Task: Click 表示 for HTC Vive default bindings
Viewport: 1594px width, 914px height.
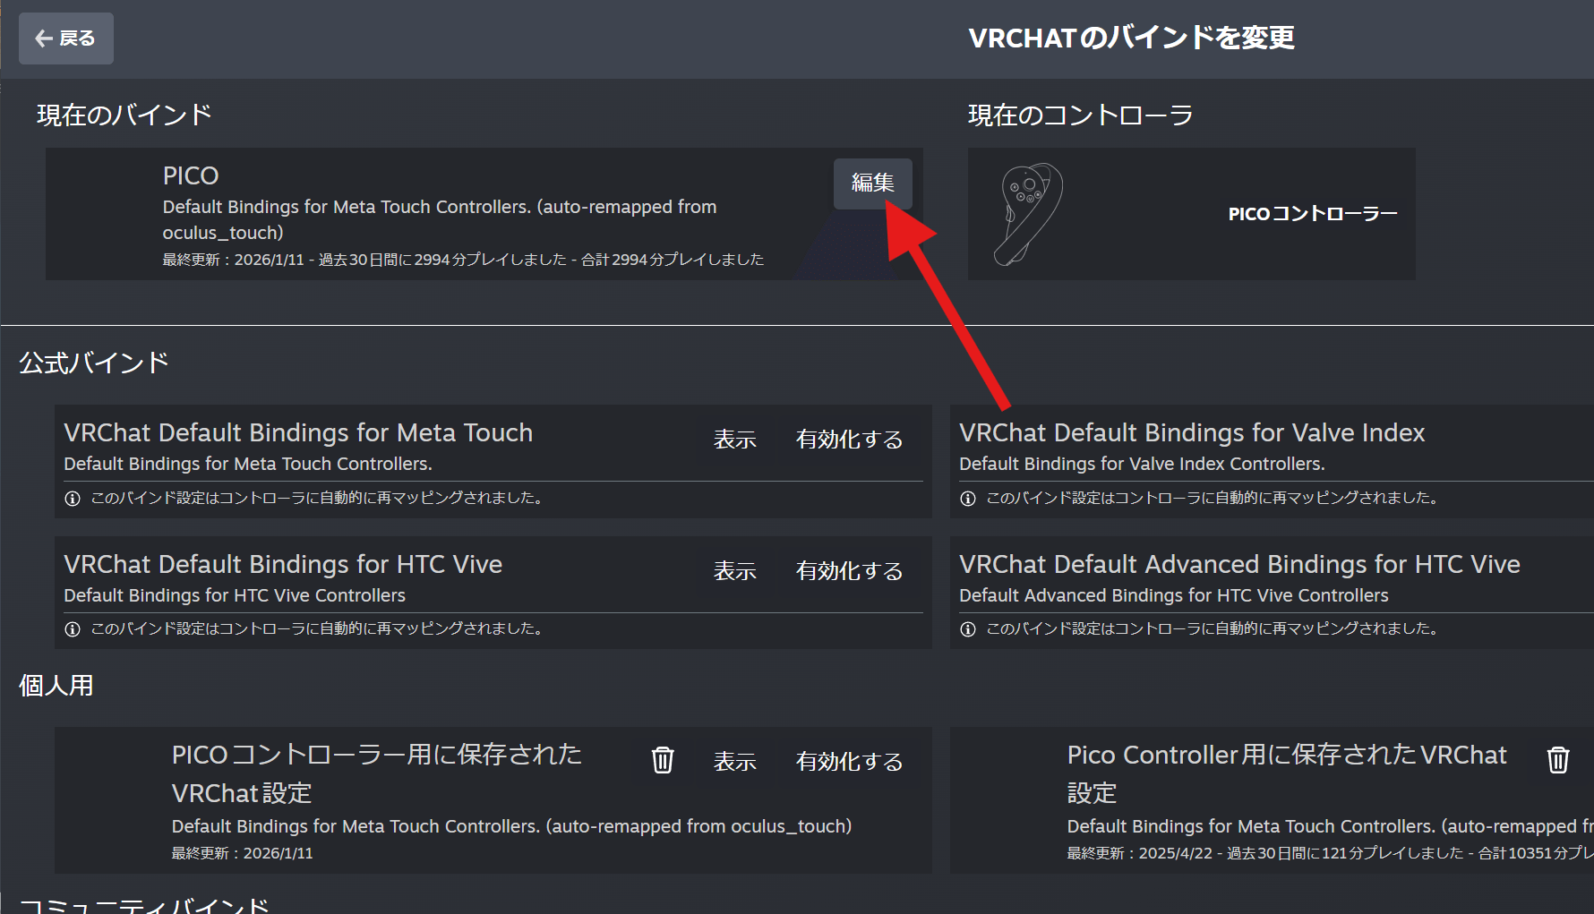Action: (x=734, y=571)
